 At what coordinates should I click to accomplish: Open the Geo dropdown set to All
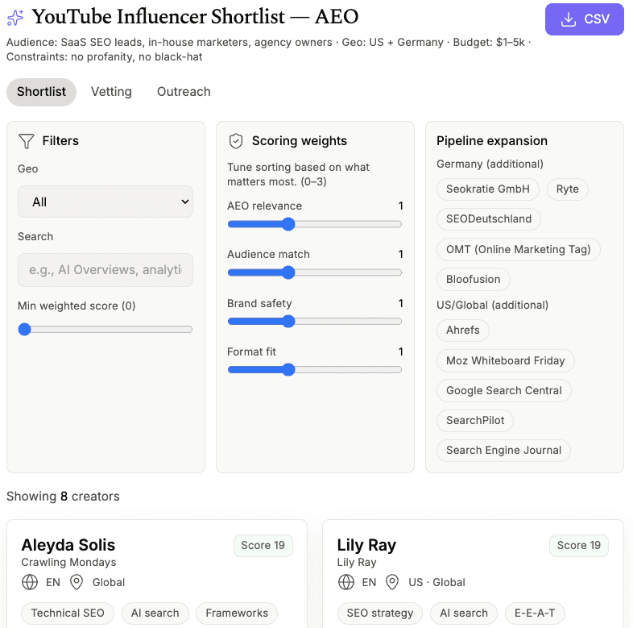(x=105, y=202)
